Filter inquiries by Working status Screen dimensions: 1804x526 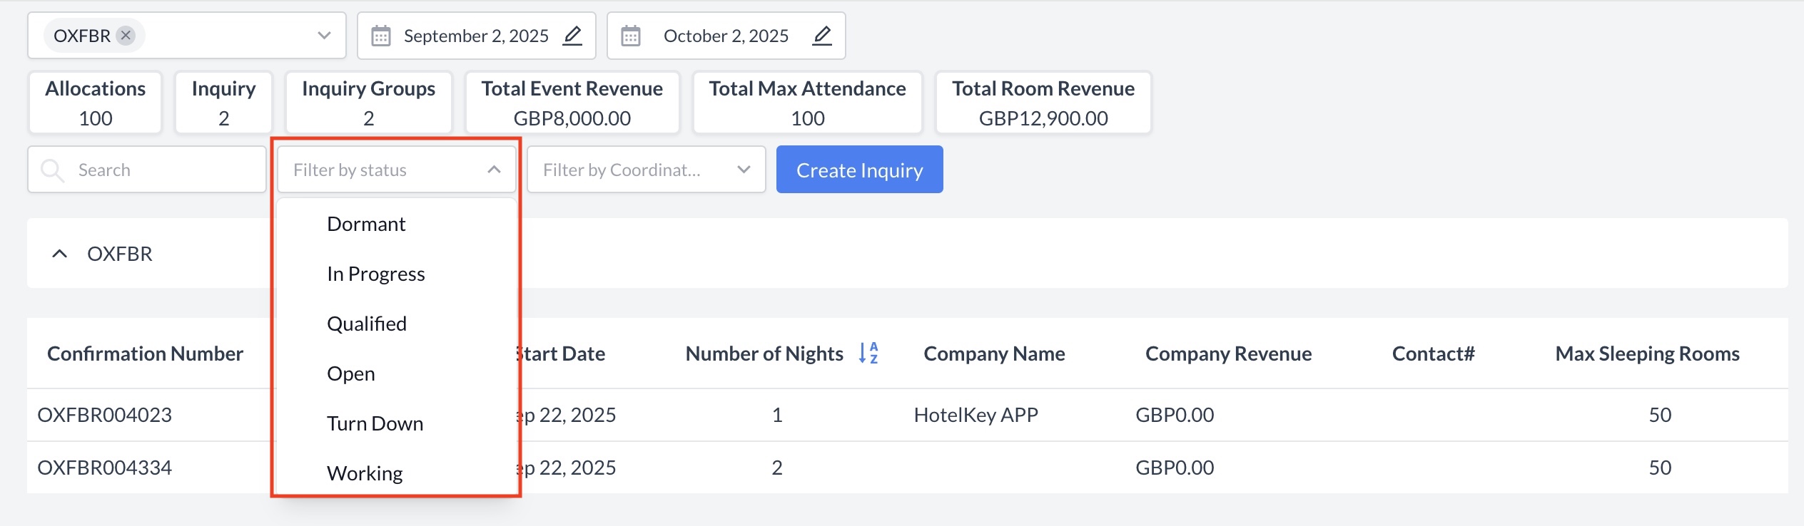(x=365, y=473)
